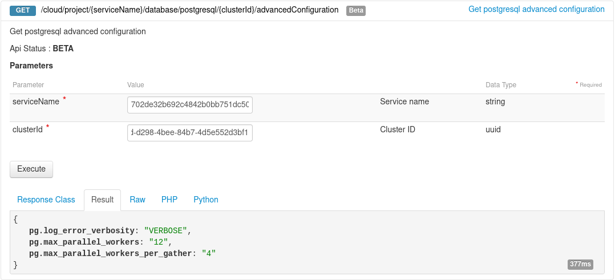Open the 'Get postgresql advanced configuration' link
Image resolution: width=615 pixels, height=280 pixels.
click(x=536, y=9)
